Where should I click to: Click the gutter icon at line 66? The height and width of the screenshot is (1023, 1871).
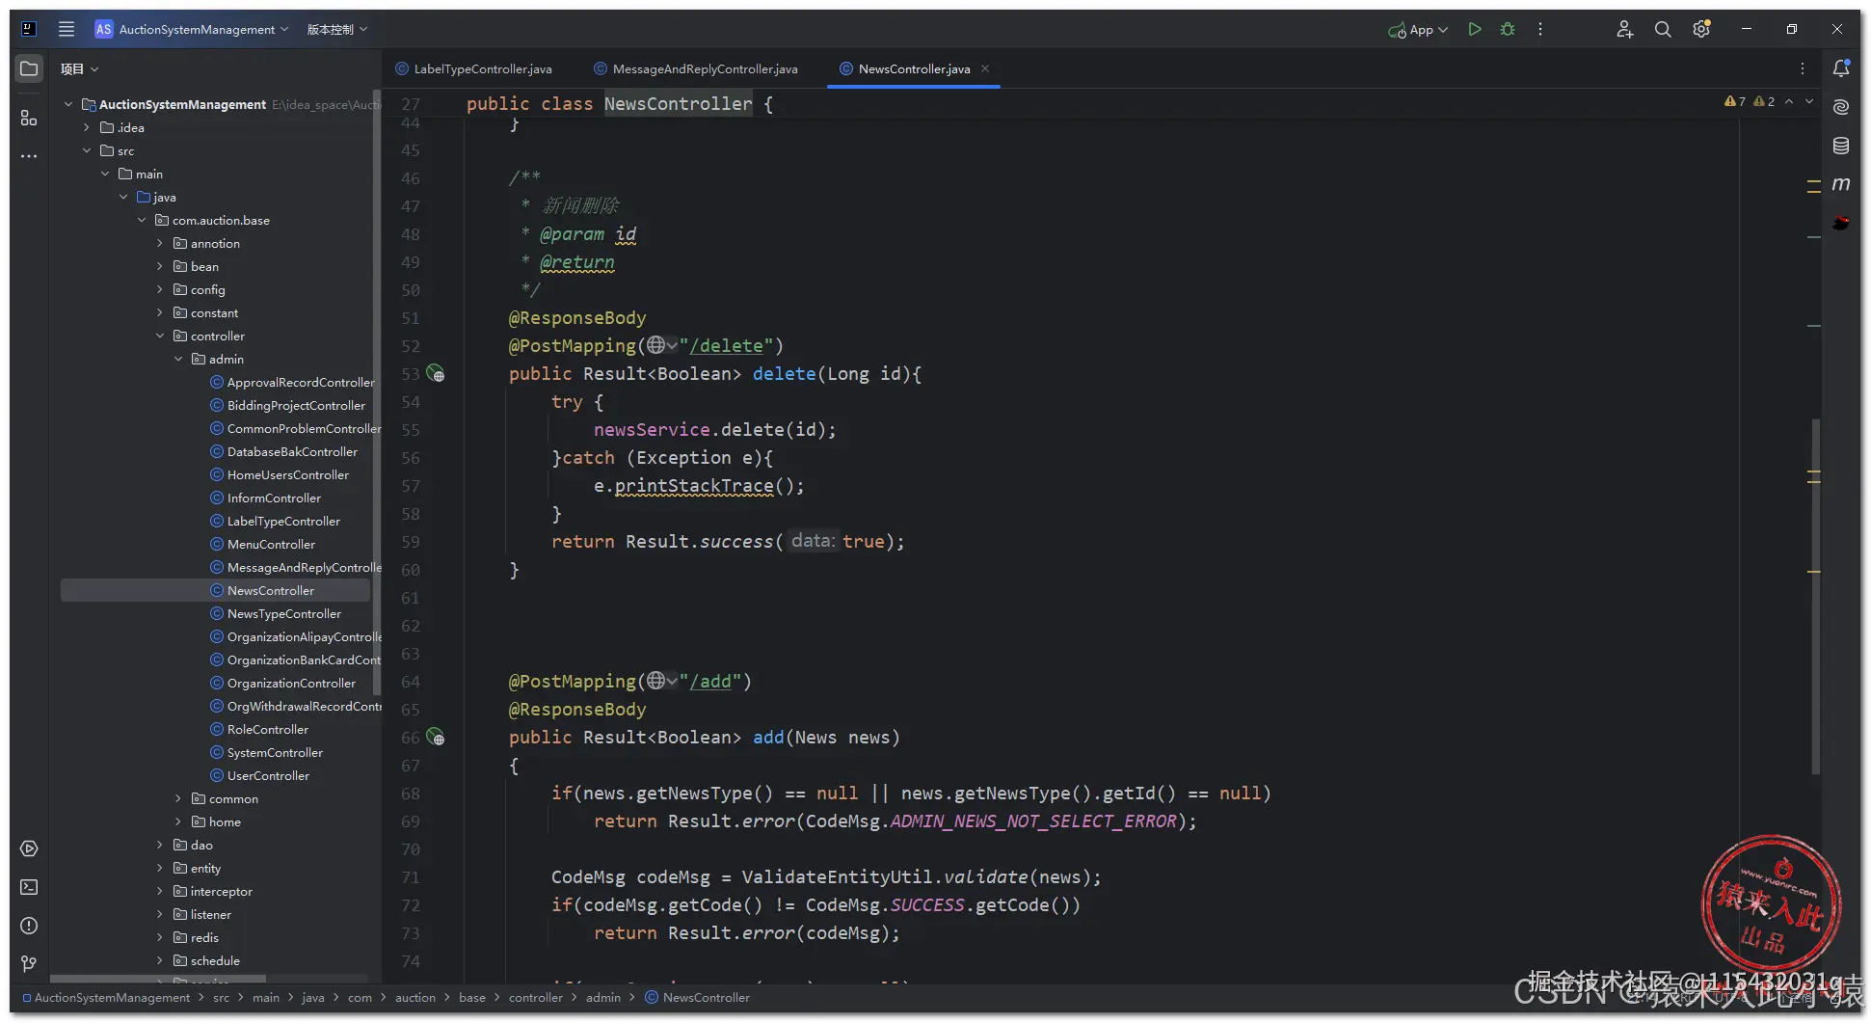(x=436, y=737)
